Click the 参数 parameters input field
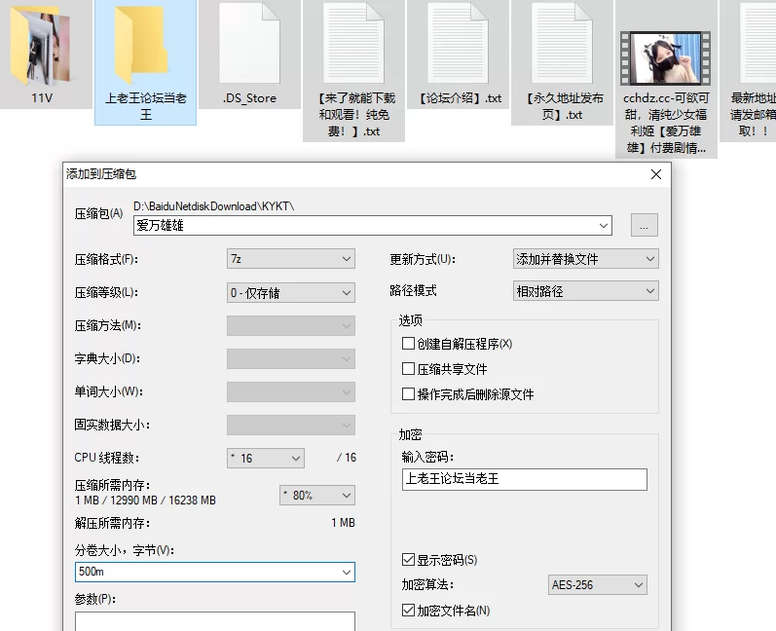Viewport: 776px width, 631px height. pos(215,621)
